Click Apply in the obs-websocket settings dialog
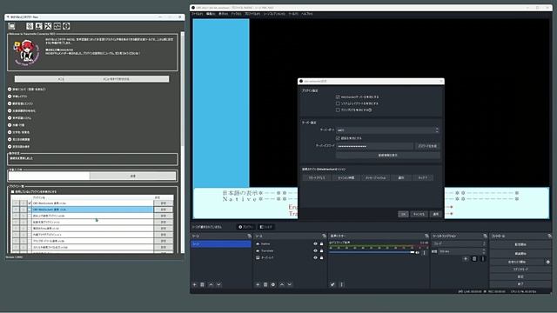This screenshot has height=313, width=557. [435, 214]
